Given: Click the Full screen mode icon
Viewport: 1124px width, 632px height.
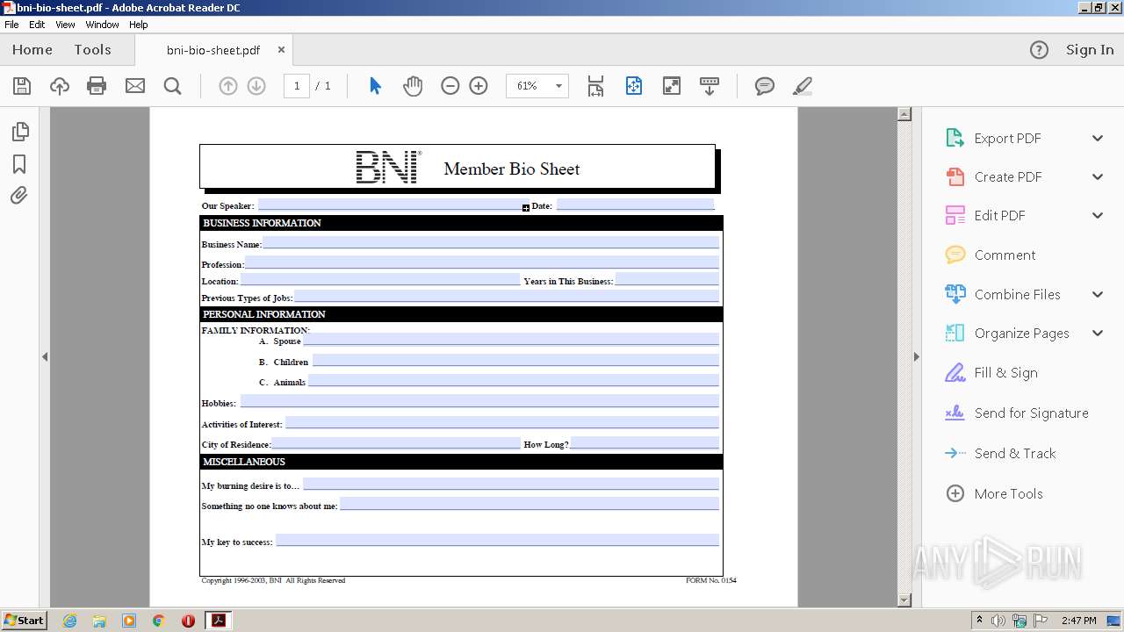Looking at the screenshot, I should coord(672,86).
